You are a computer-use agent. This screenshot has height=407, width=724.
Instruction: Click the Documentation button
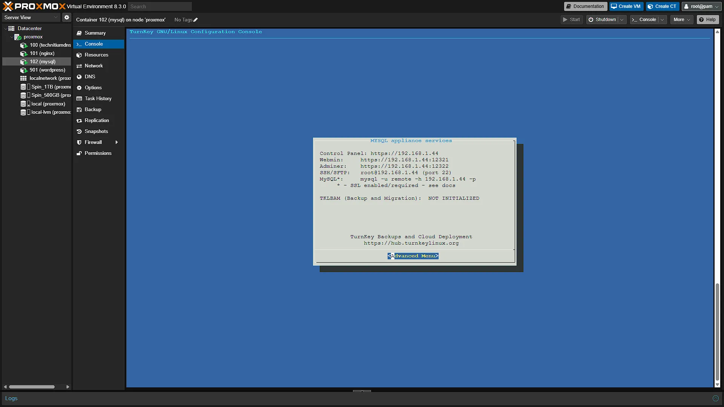pyautogui.click(x=585, y=6)
